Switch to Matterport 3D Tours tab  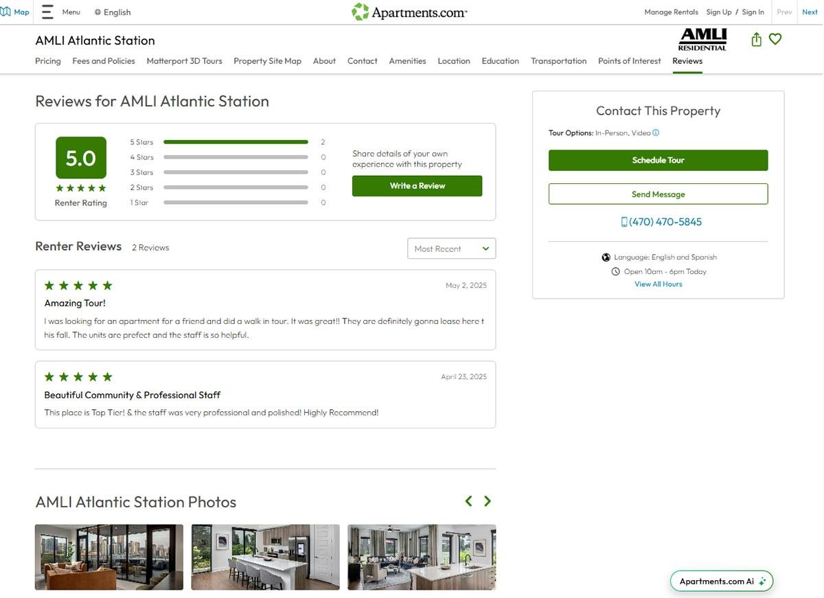point(185,61)
